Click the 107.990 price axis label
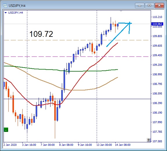The image size is (167, 151). (x=157, y=122)
